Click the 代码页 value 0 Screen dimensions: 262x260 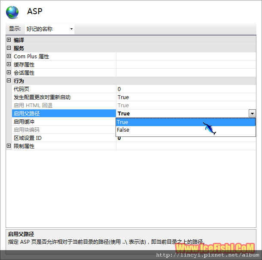tap(119, 89)
